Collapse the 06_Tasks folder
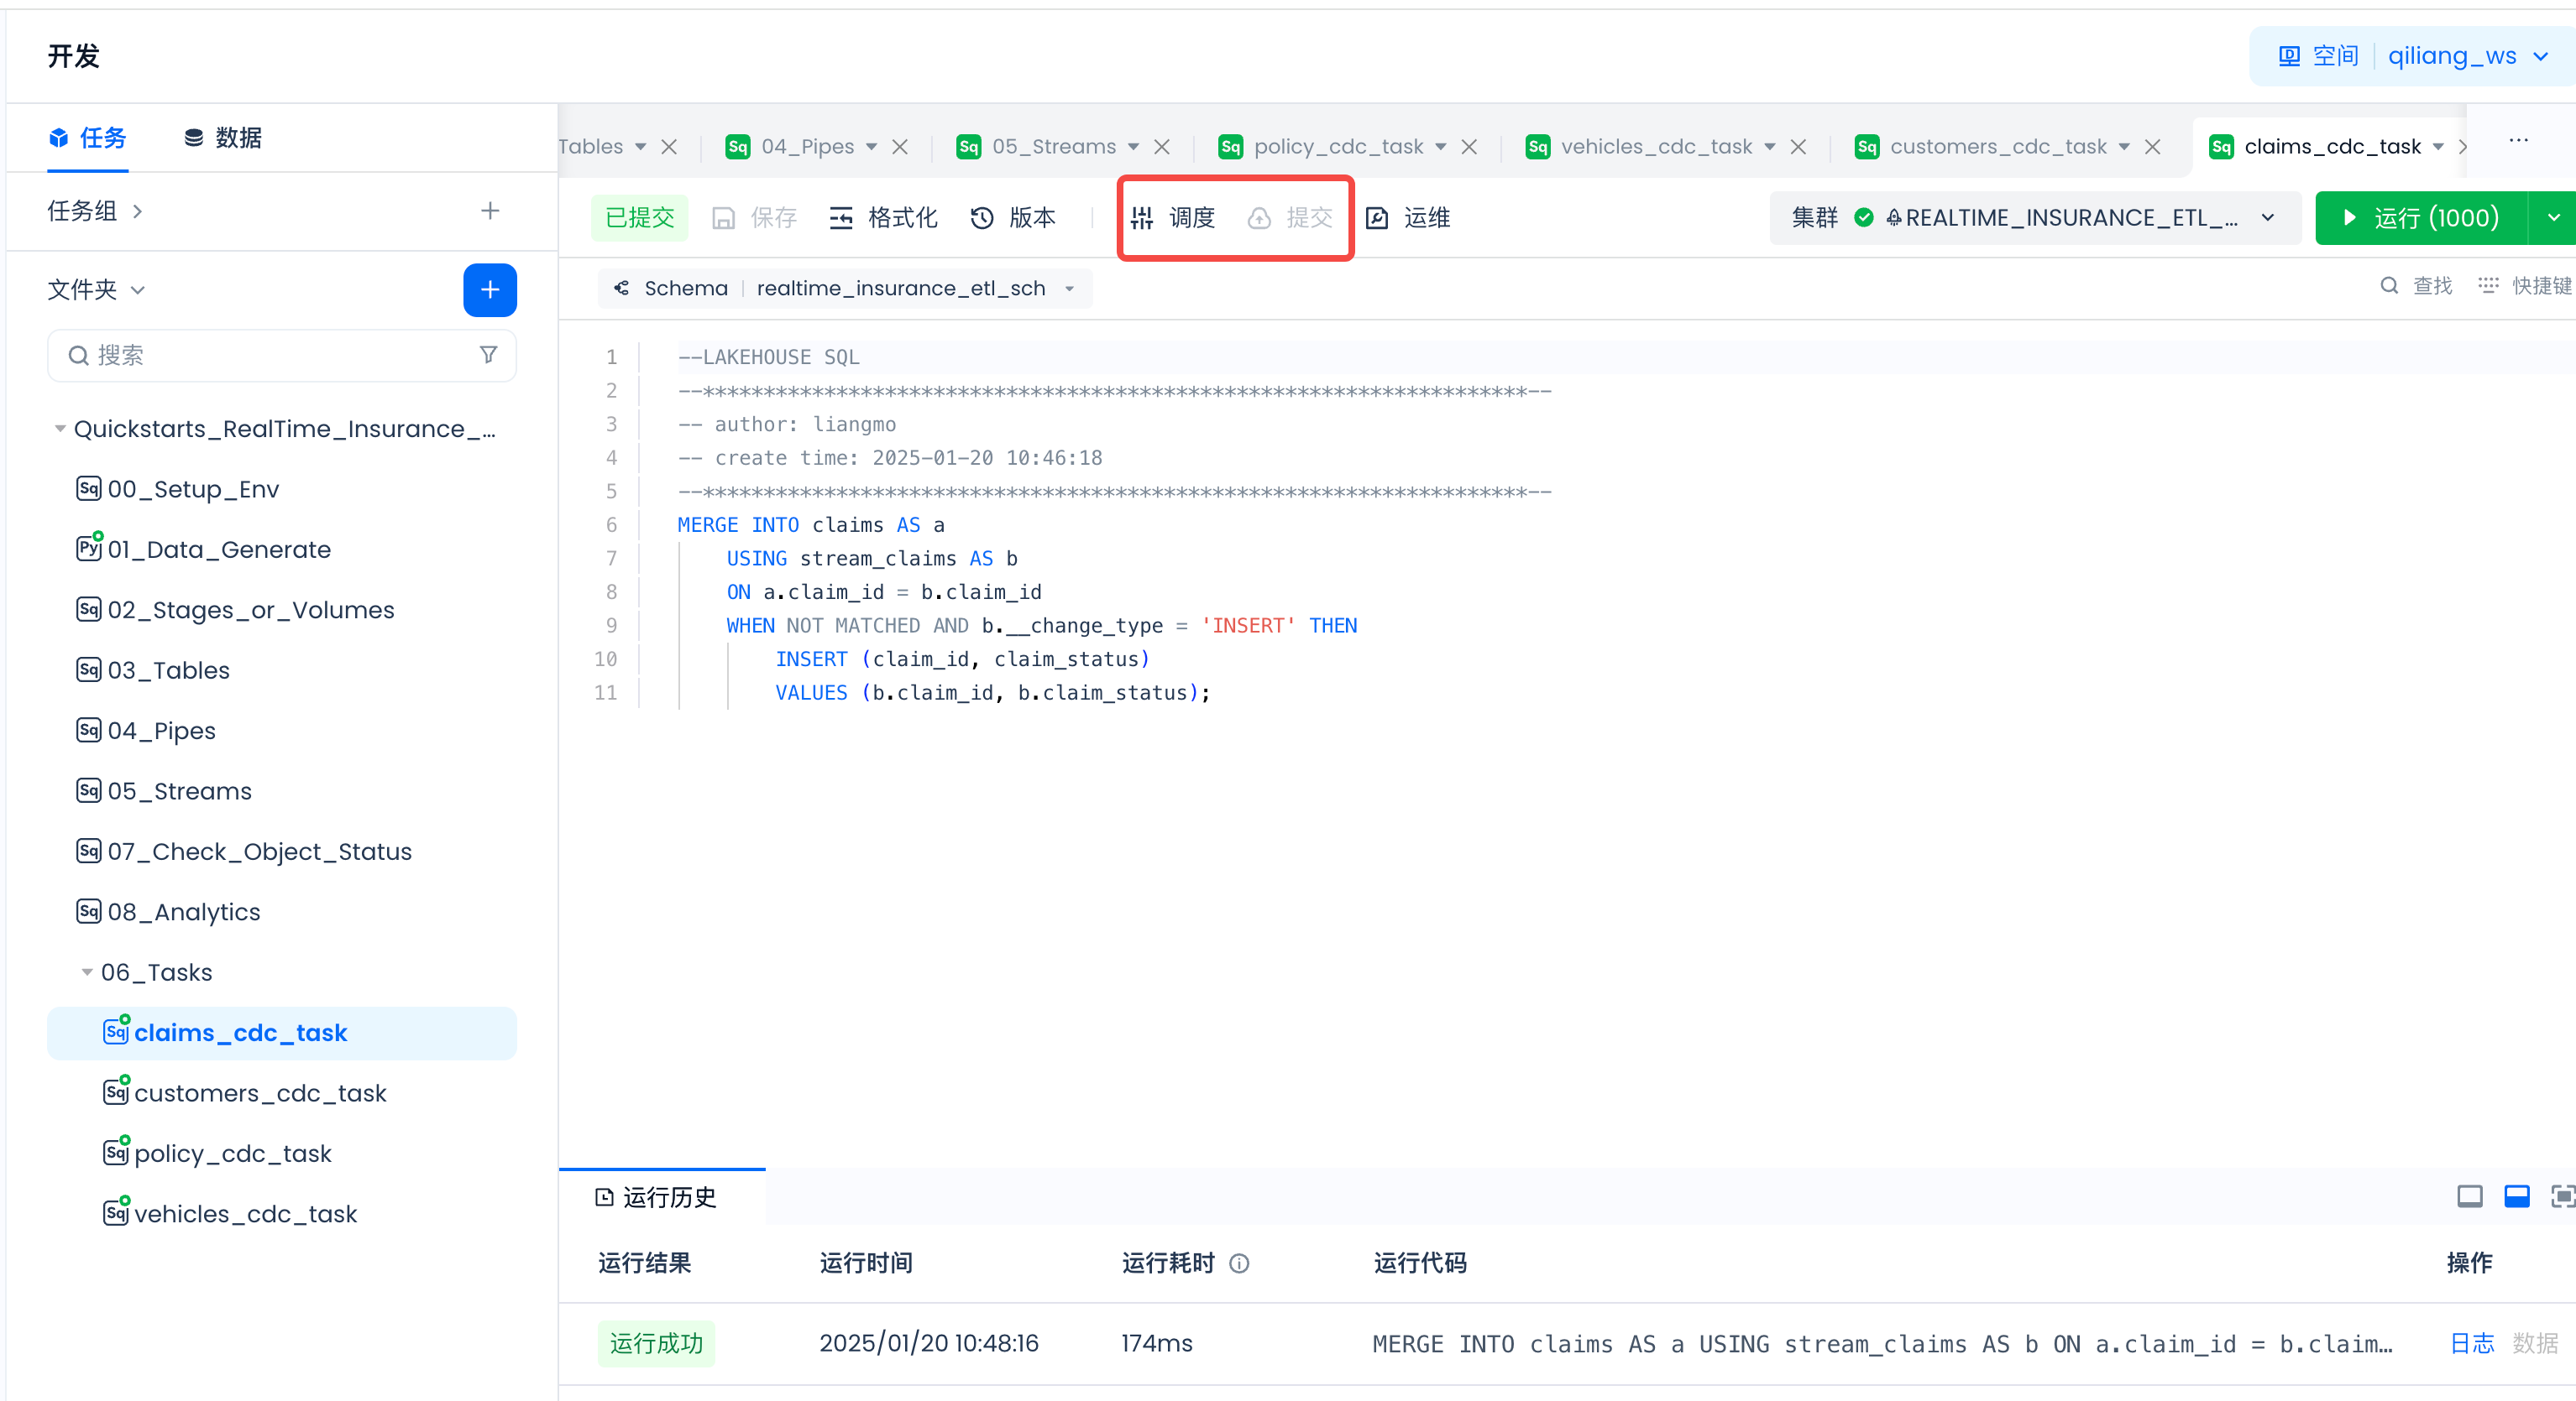This screenshot has width=2576, height=1401. [87, 972]
